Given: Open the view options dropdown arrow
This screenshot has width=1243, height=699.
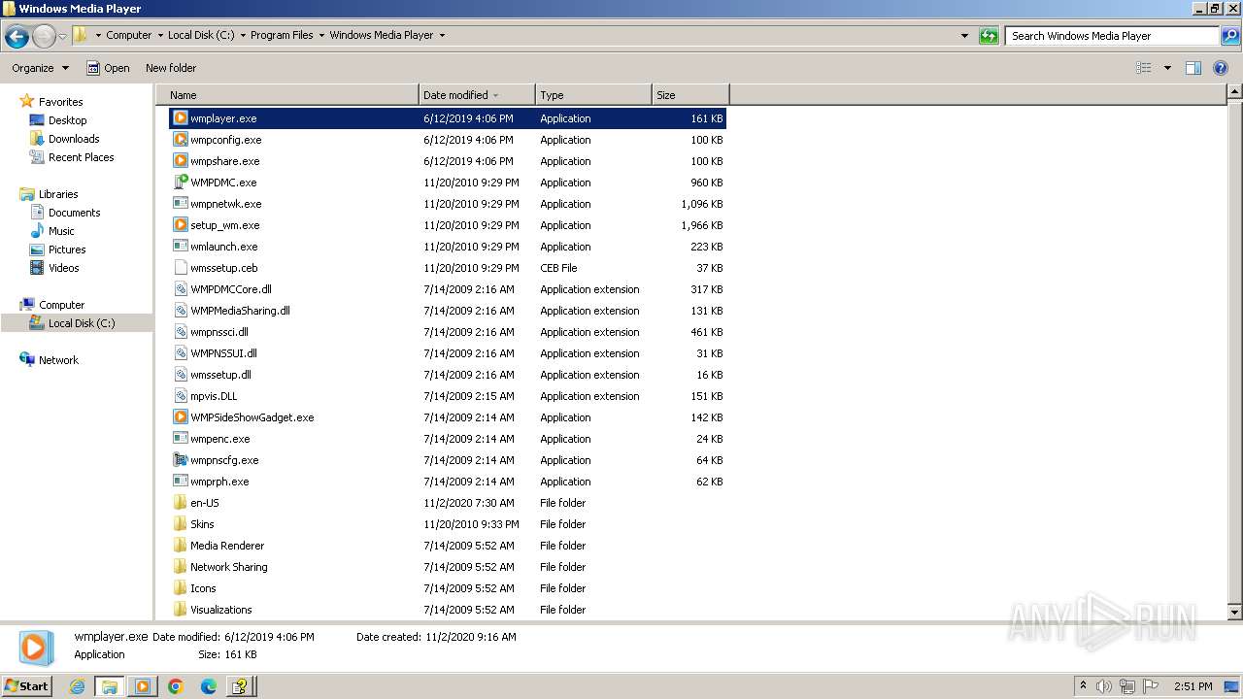Looking at the screenshot, I should pos(1167,68).
